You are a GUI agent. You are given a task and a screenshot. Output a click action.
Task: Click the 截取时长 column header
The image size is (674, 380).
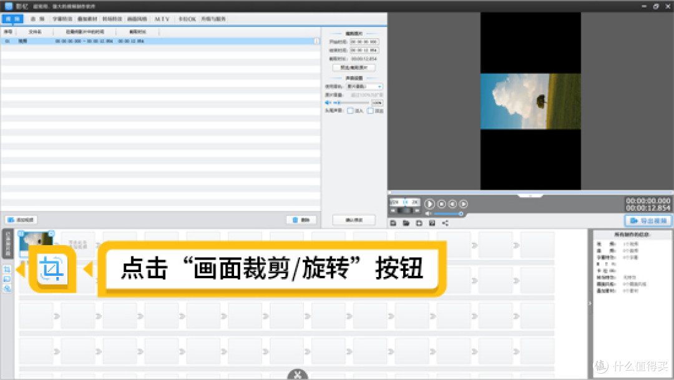(137, 32)
